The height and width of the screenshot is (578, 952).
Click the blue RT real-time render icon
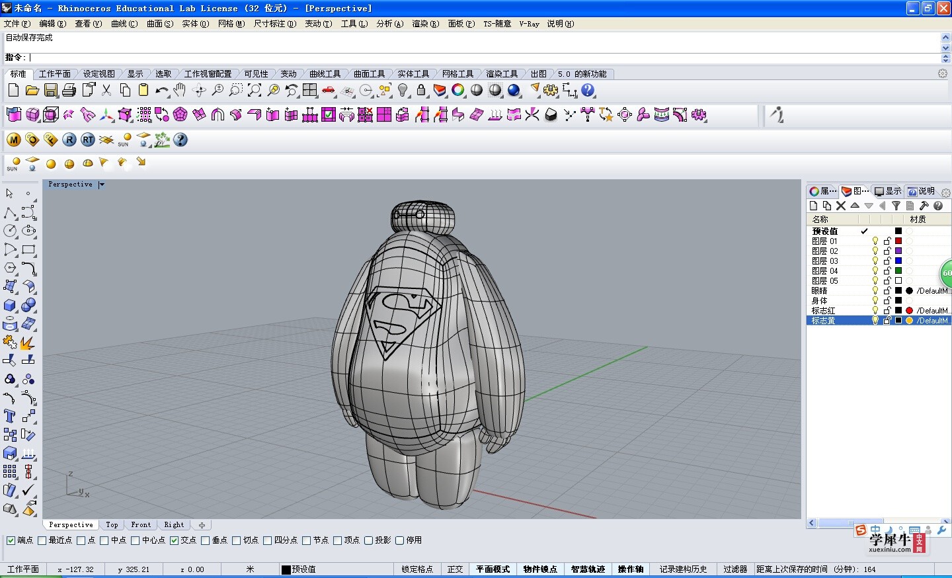pos(88,140)
